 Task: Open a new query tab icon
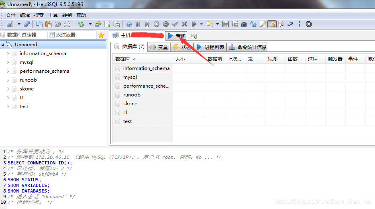pyautogui.click(x=194, y=36)
